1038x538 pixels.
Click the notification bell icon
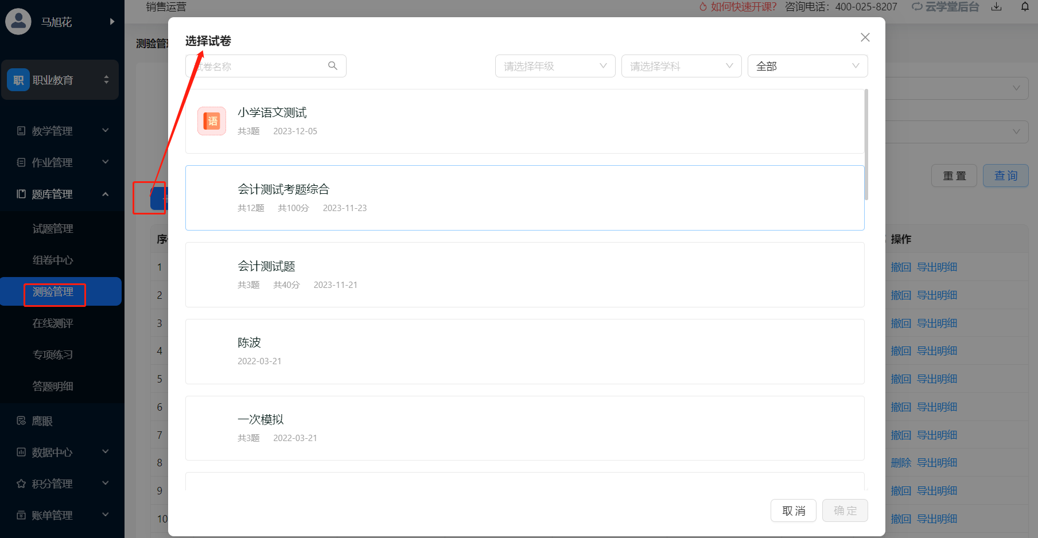coord(1025,7)
